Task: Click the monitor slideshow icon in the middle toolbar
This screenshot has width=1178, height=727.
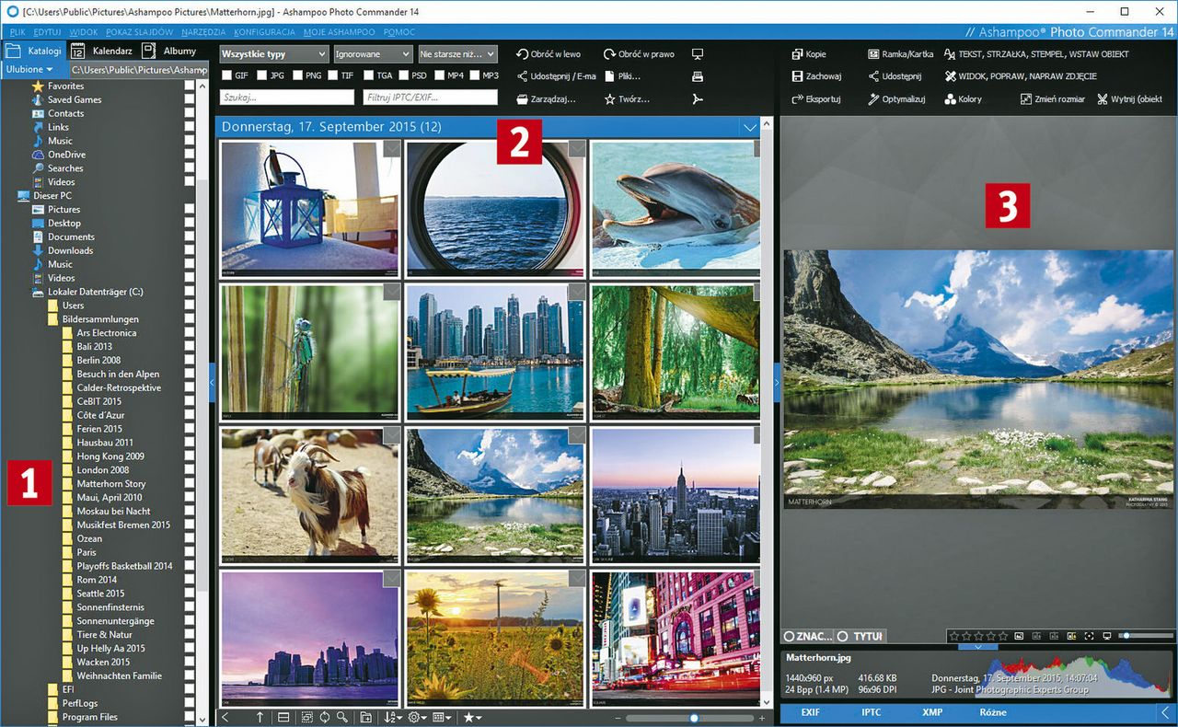Action: pyautogui.click(x=698, y=54)
